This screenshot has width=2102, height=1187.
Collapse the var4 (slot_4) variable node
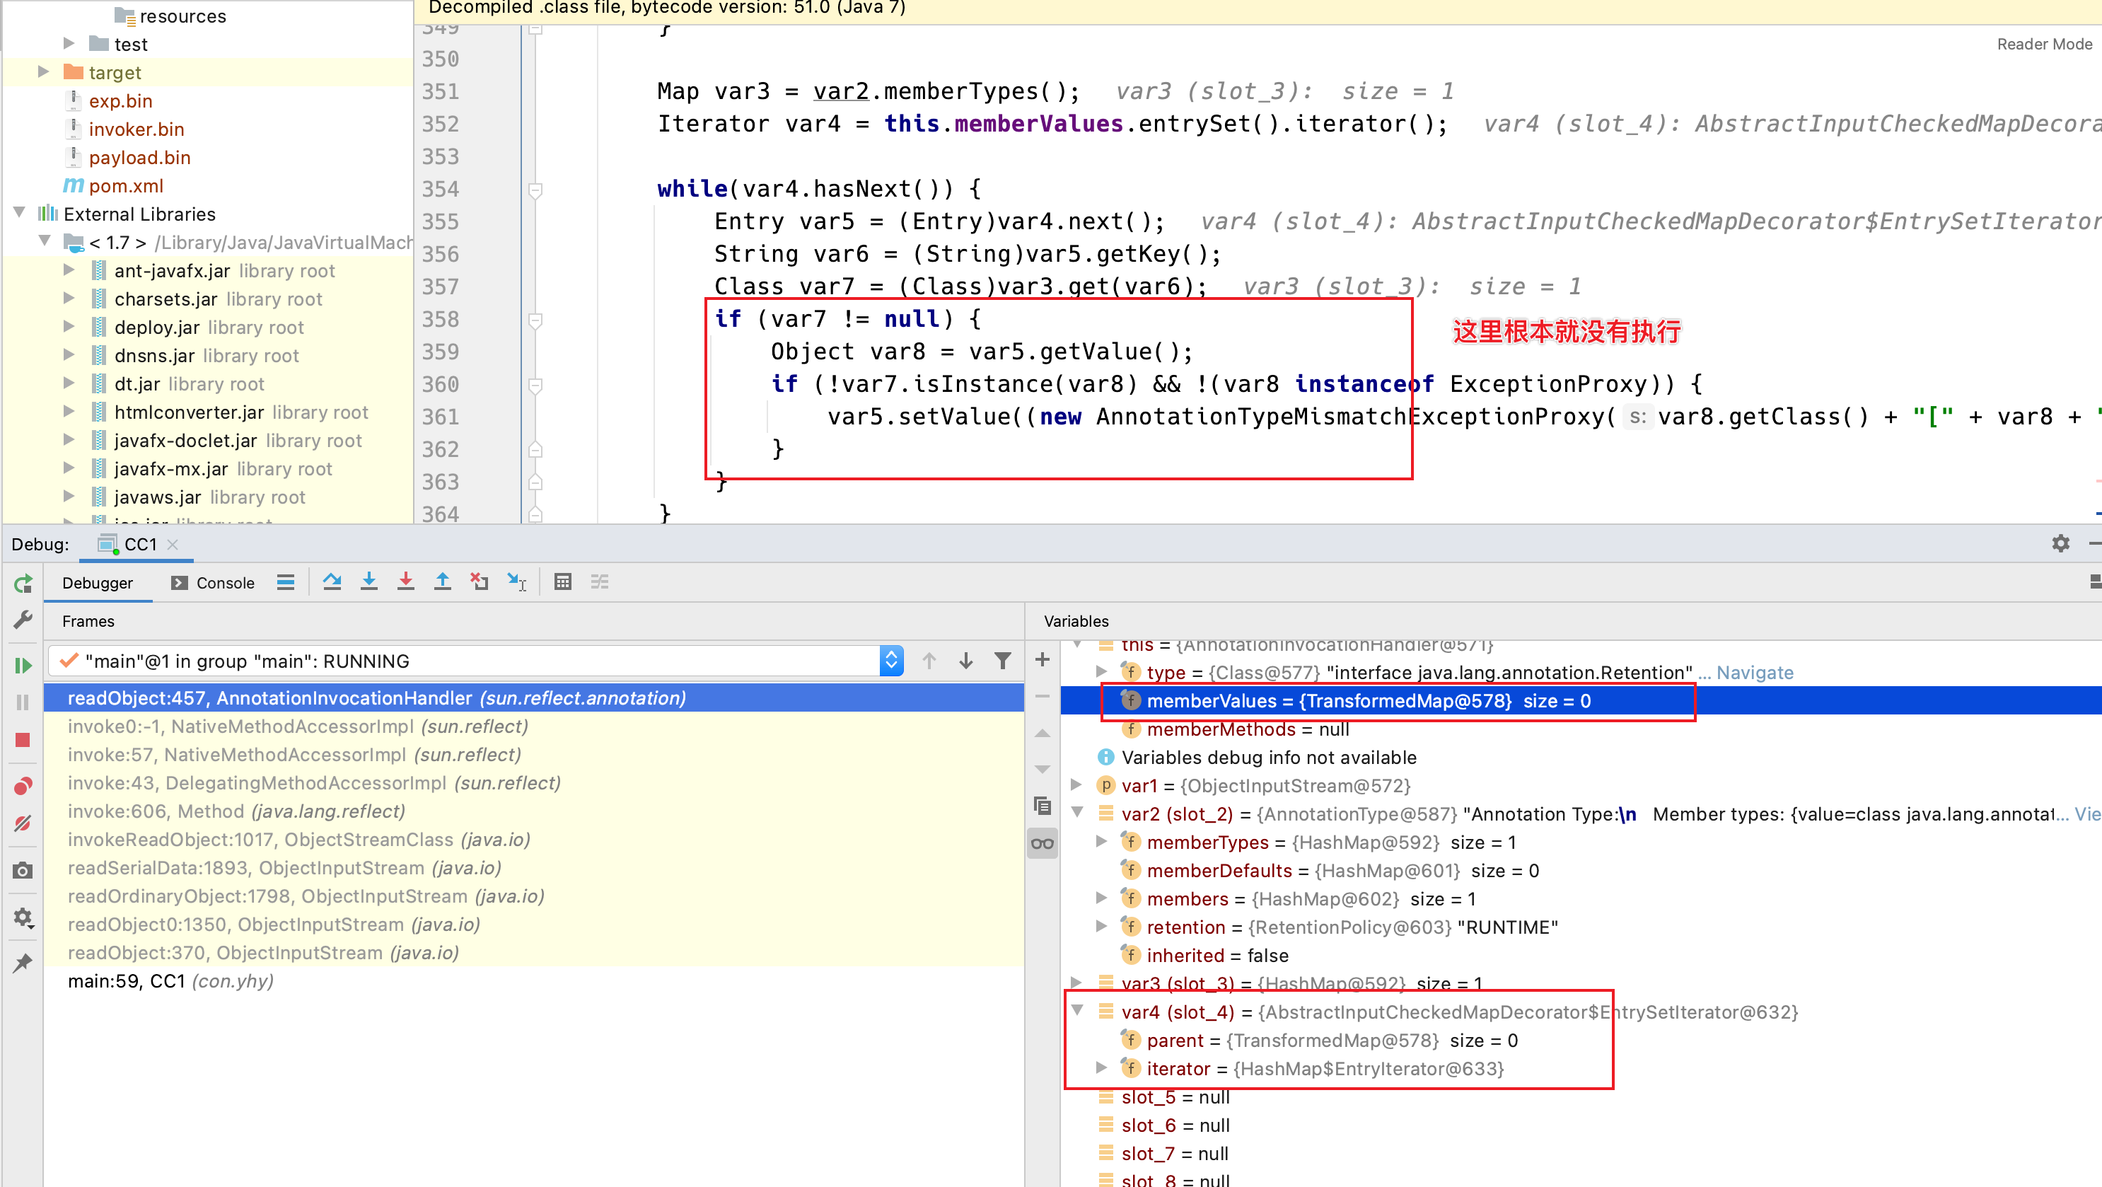point(1077,1011)
